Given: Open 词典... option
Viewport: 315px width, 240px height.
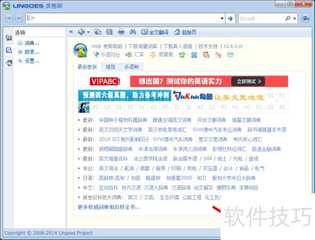Looking at the screenshot, I should click(x=28, y=43).
